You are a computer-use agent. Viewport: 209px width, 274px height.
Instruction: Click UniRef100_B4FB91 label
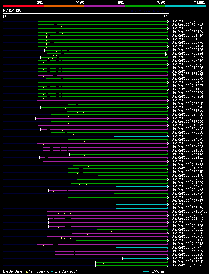pyautogui.click(x=187, y=266)
